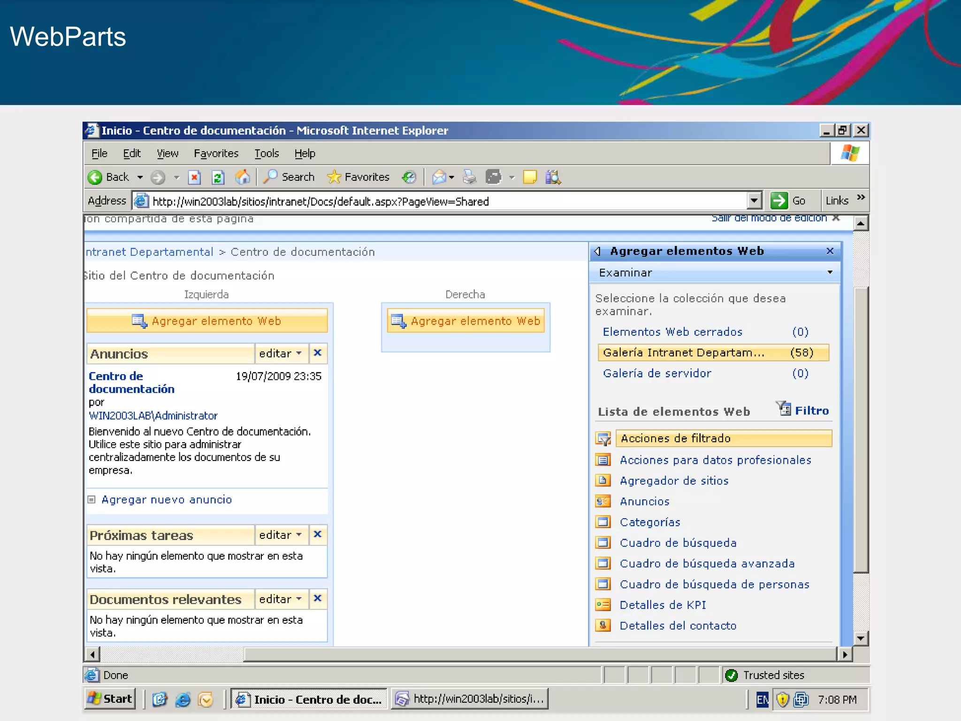Select Cuadro de búsqueda avanzada item
The image size is (961, 721).
point(707,564)
